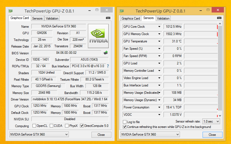The image size is (231, 144).
Task: Click the camera screenshot icon in left GPU-Z window
Action: pyautogui.click(x=108, y=18)
